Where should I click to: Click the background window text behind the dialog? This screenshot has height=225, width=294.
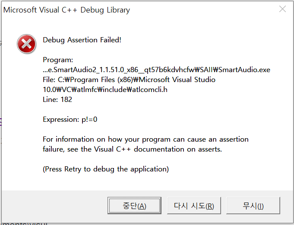click(x=24, y=224)
